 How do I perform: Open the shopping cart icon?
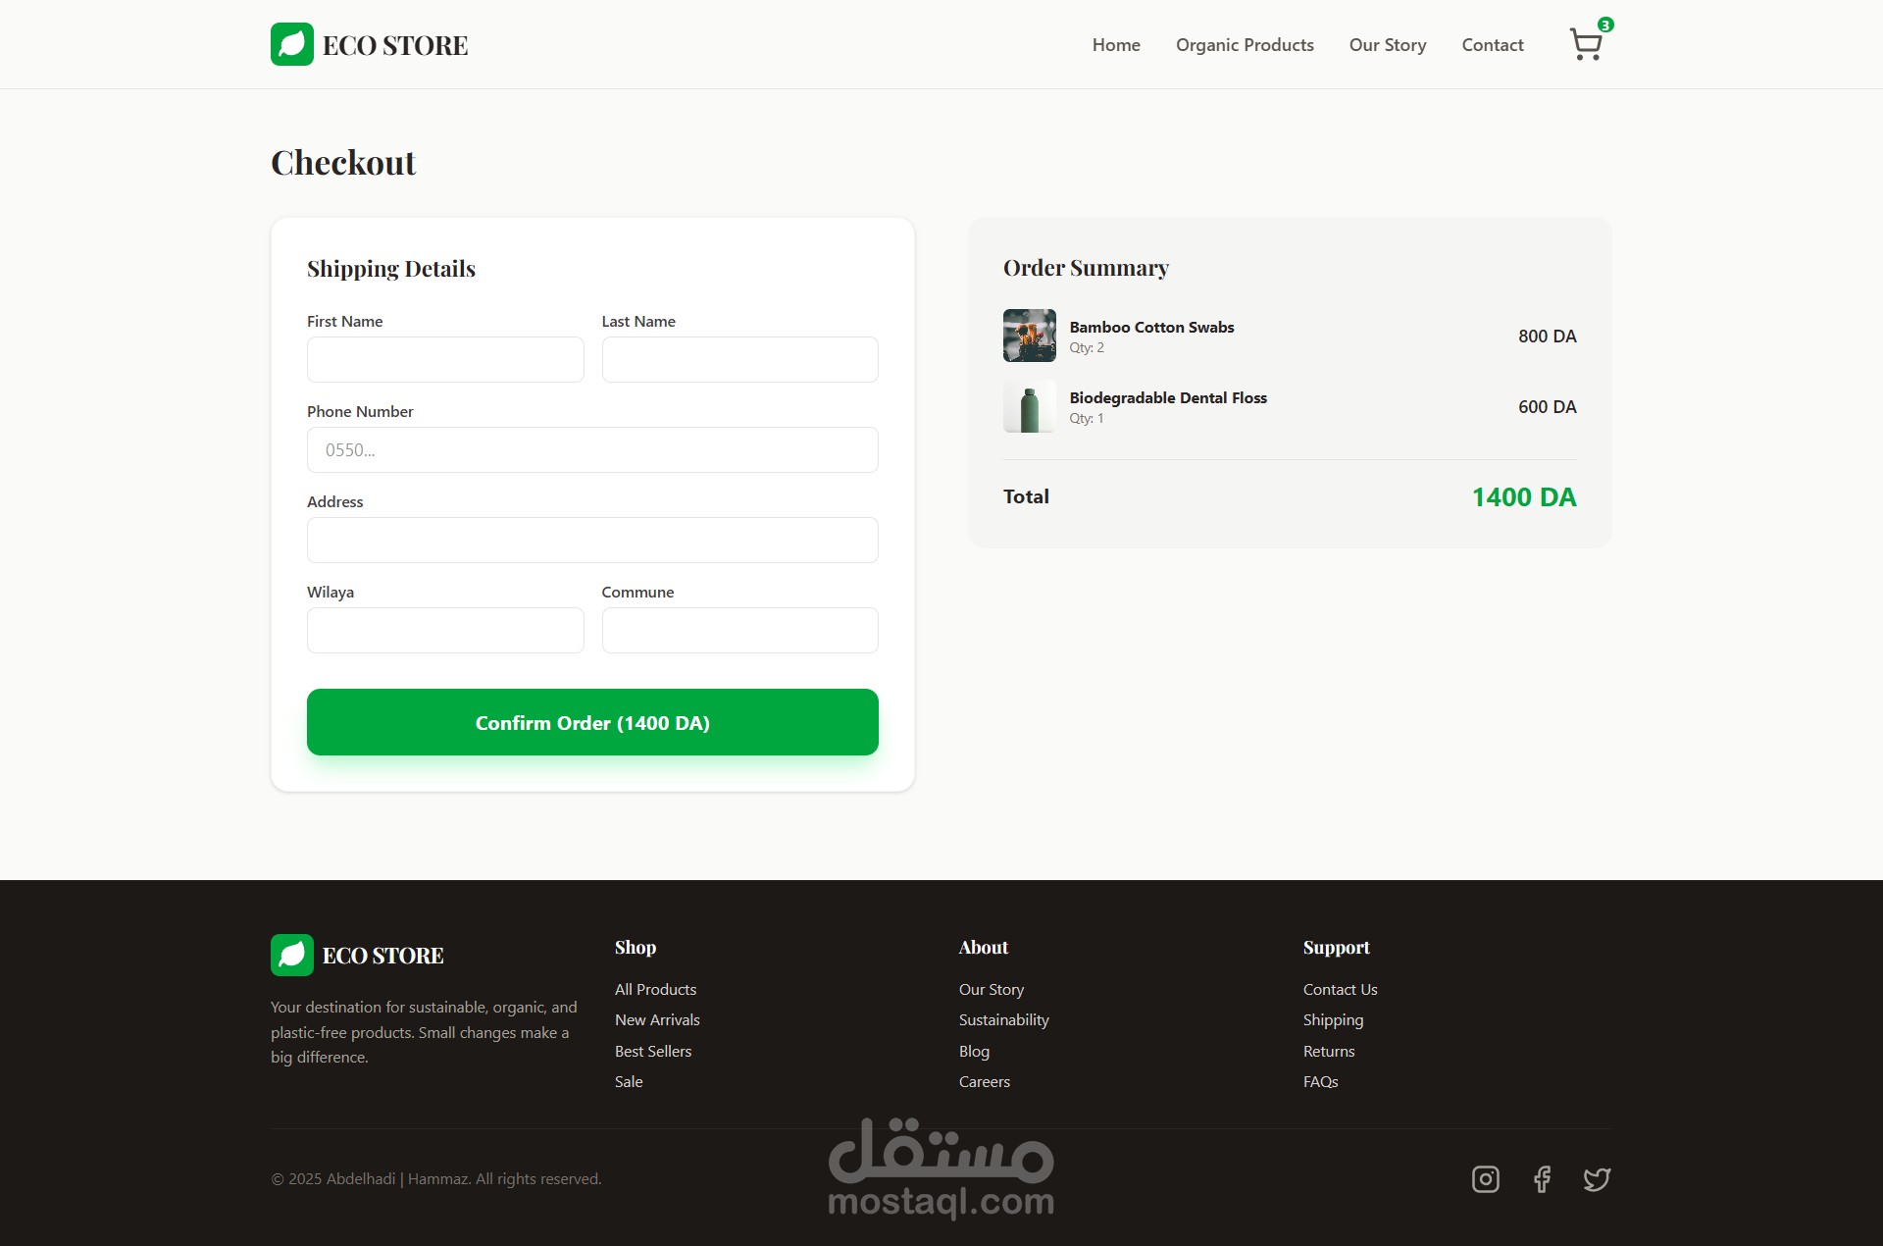(1586, 44)
